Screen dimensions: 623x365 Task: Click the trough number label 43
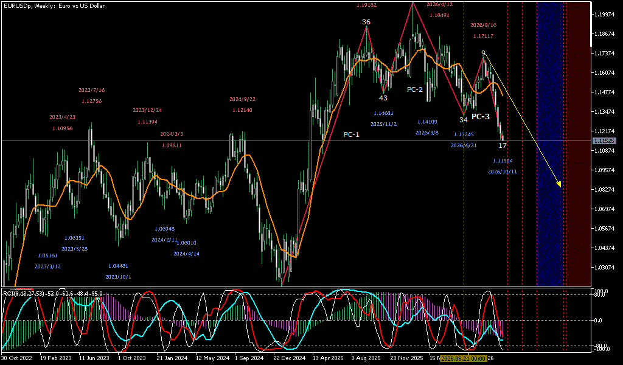(383, 98)
